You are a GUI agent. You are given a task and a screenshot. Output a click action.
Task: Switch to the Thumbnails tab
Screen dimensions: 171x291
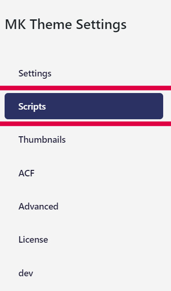tap(84, 140)
